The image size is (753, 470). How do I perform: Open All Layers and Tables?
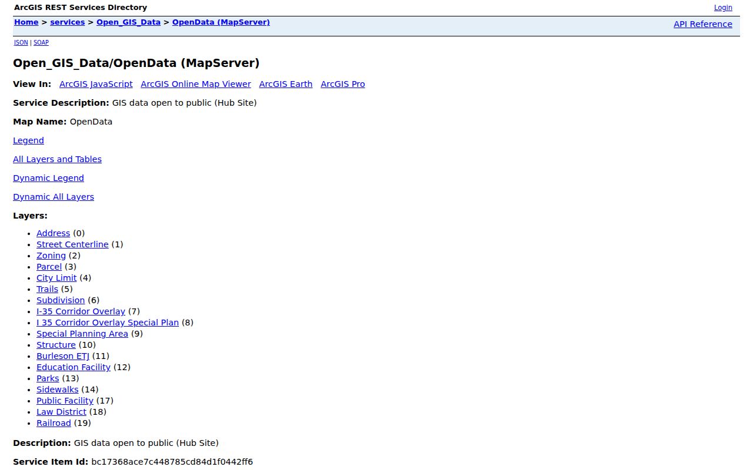tap(57, 159)
